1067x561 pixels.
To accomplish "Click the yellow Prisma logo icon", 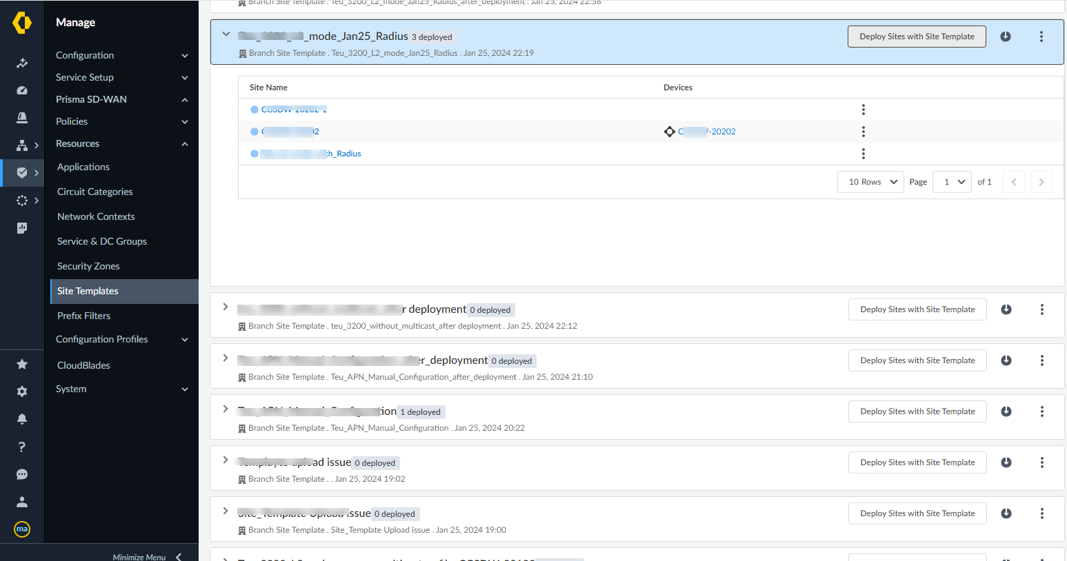I will pos(22,23).
